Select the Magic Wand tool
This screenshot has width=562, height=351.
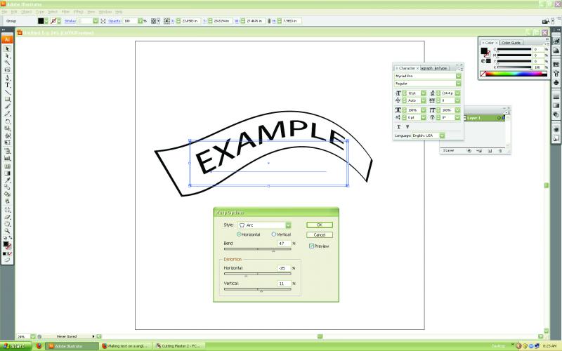[x=7, y=62]
